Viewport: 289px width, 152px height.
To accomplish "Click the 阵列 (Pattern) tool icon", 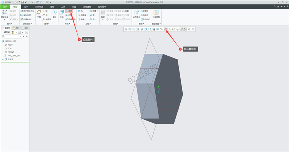I will pyautogui.click(x=103, y=14).
